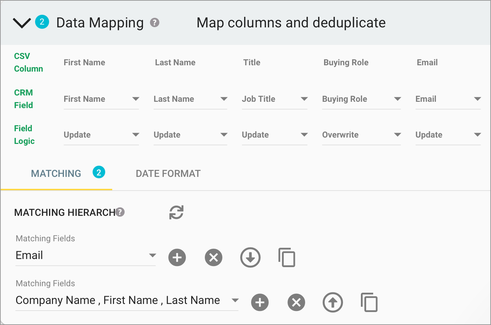The width and height of the screenshot is (491, 325).
Task: Move the Company Name matching row up
Action: [x=333, y=303]
